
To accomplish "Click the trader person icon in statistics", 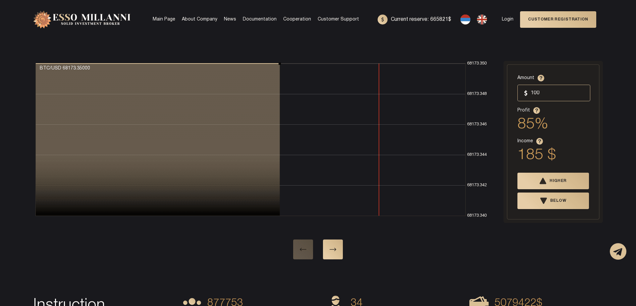I will tap(336, 300).
